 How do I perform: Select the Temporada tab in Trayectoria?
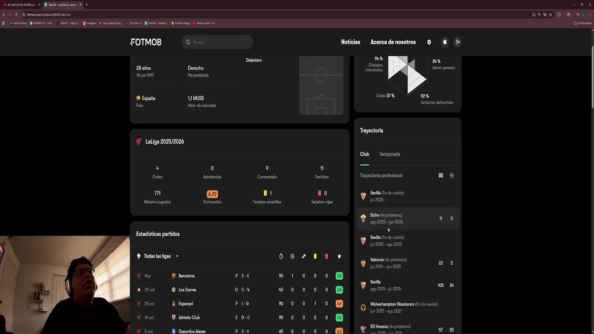click(389, 154)
